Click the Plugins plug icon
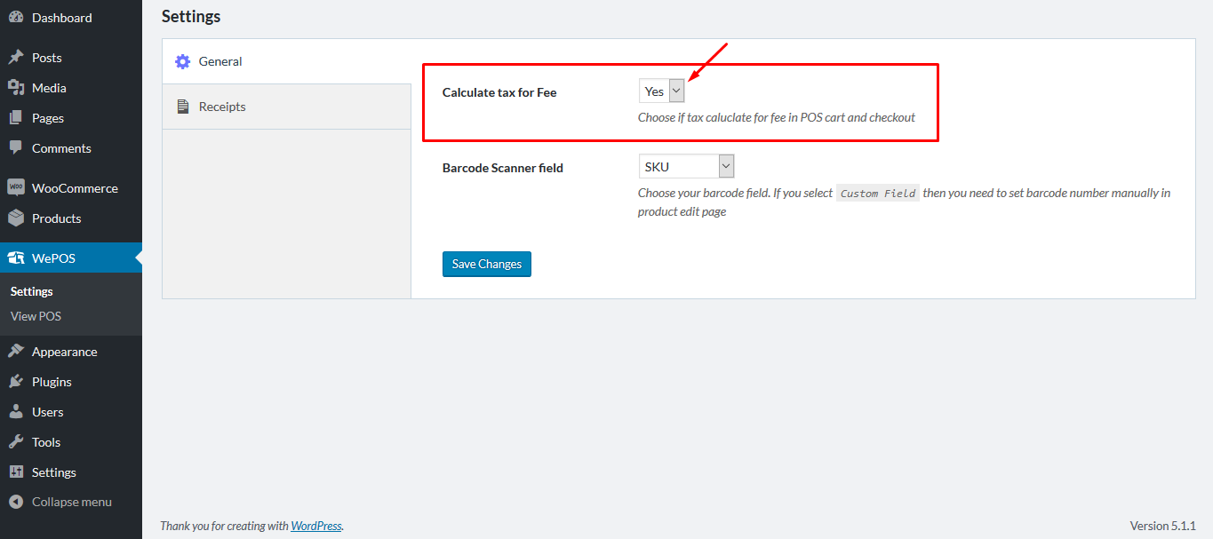 pos(16,382)
